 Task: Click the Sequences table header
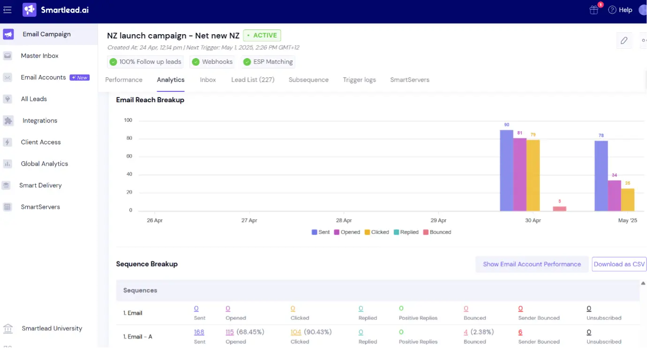click(x=377, y=290)
